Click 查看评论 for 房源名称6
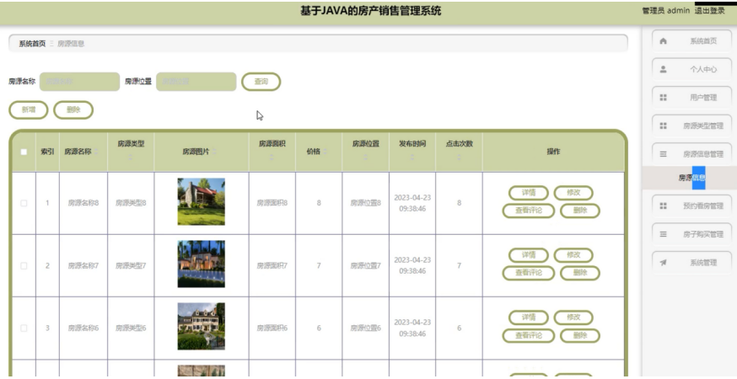Screen dimensions: 737x379 (529, 336)
